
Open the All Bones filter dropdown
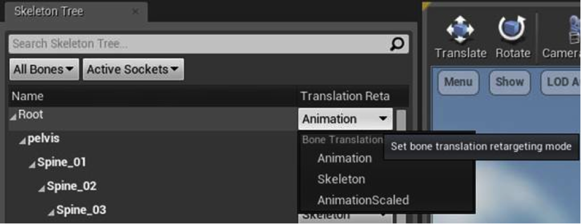coord(44,69)
